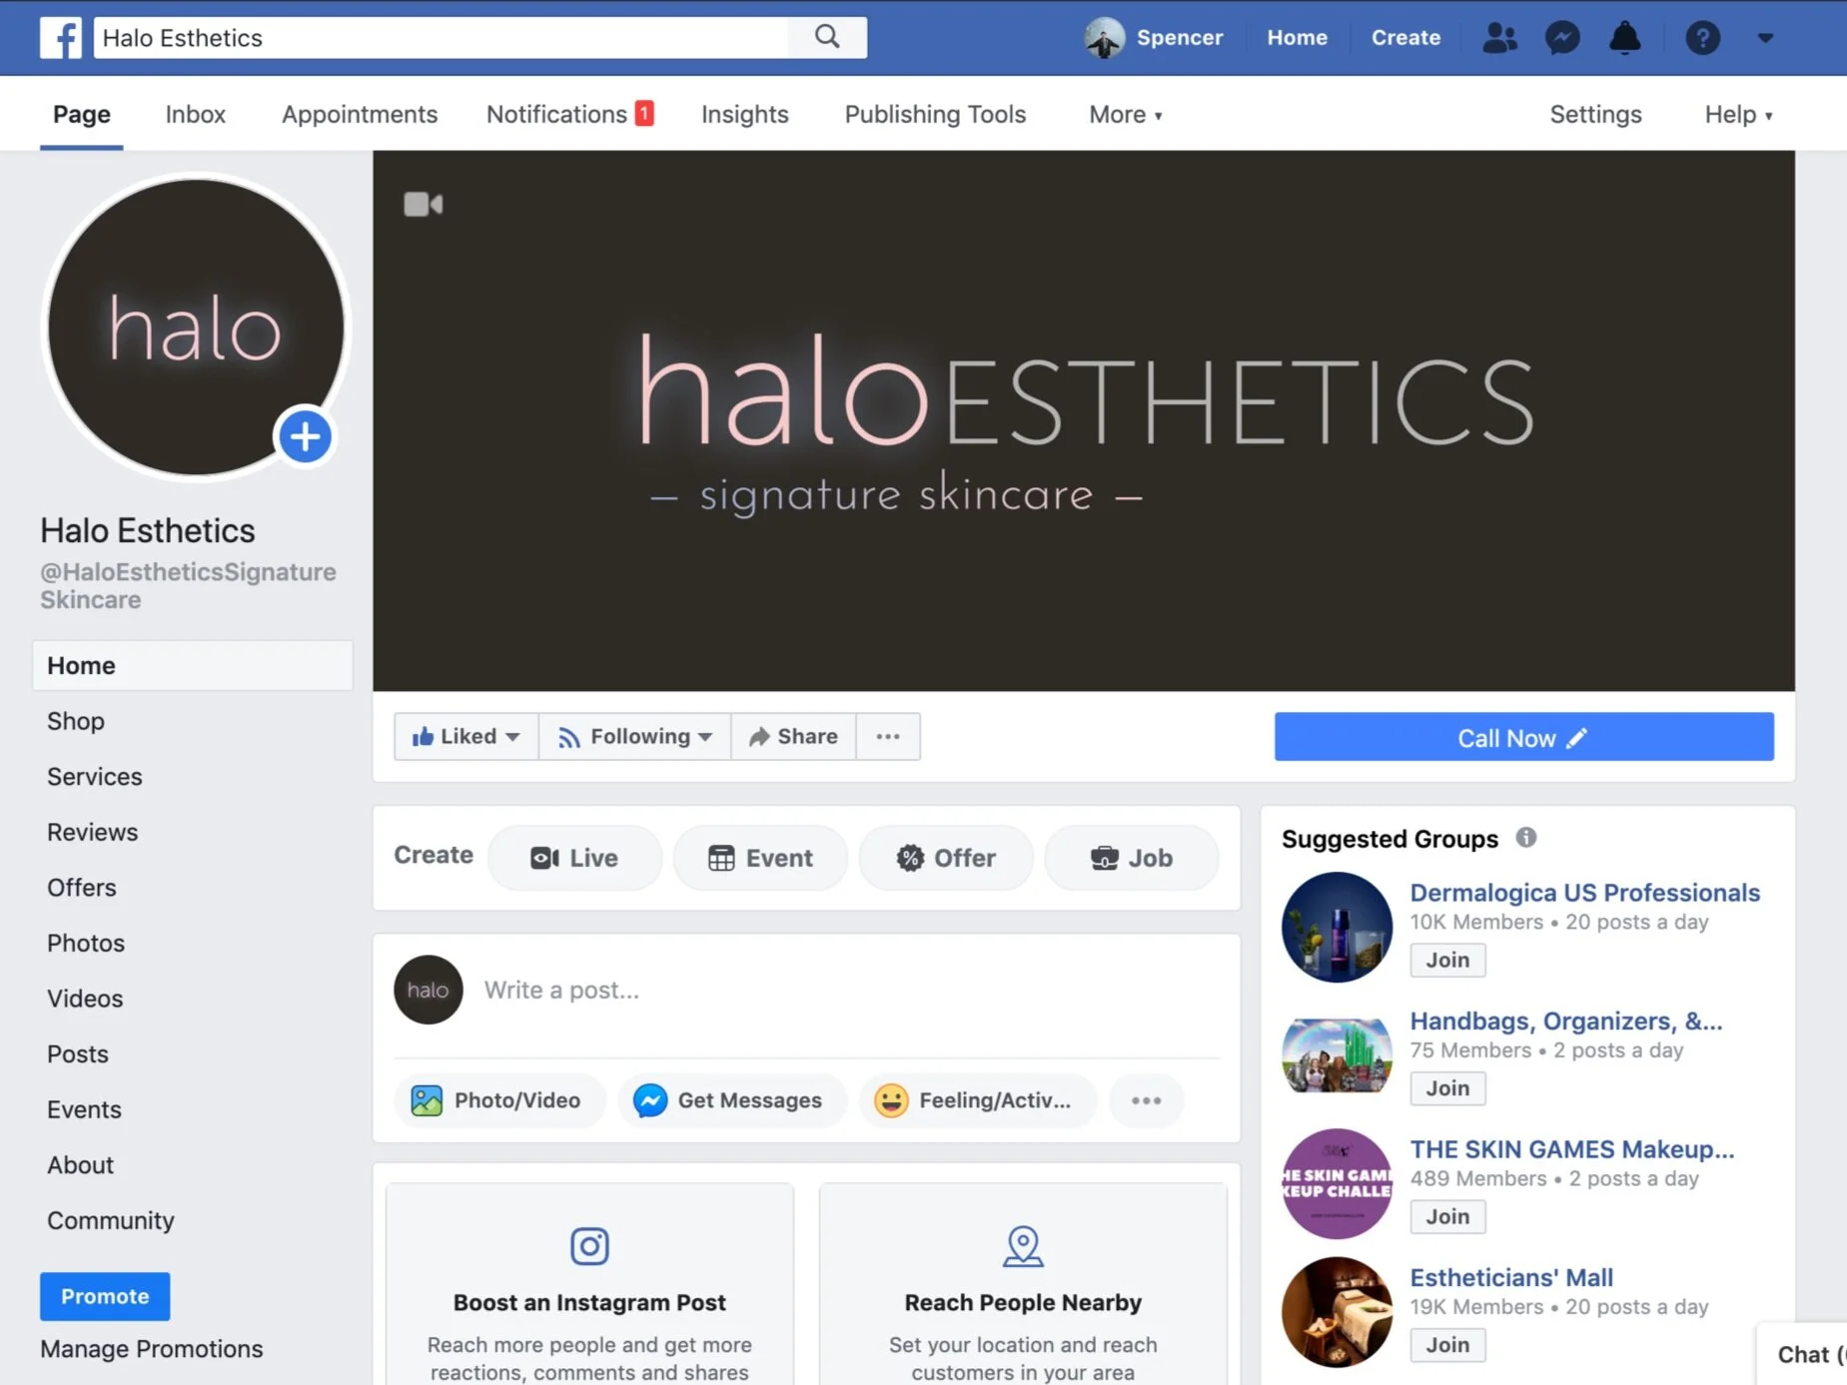Screen dimensions: 1847x1385
Task: Open Services in left sidebar
Action: 95,777
